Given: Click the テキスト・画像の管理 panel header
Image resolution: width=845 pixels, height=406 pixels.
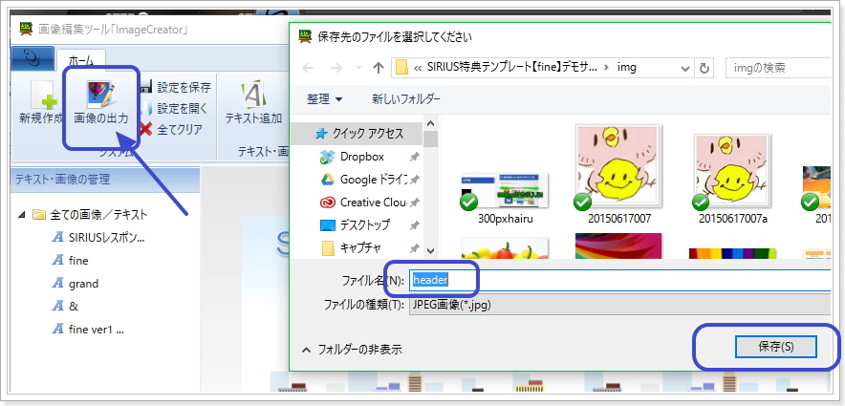Looking at the screenshot, I should click(105, 180).
